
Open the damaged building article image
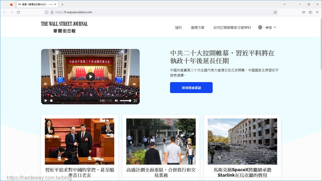pyautogui.click(x=242, y=141)
